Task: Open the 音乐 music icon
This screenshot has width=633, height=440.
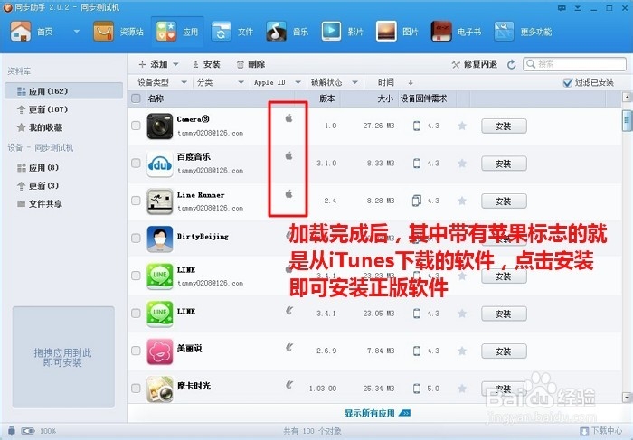Action: (276, 32)
